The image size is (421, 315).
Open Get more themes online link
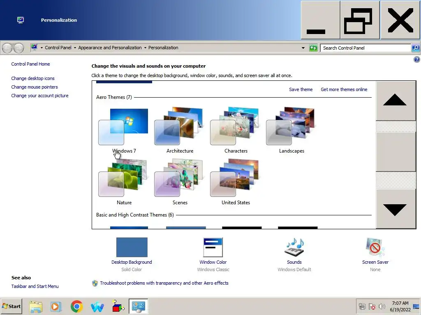[x=344, y=89]
